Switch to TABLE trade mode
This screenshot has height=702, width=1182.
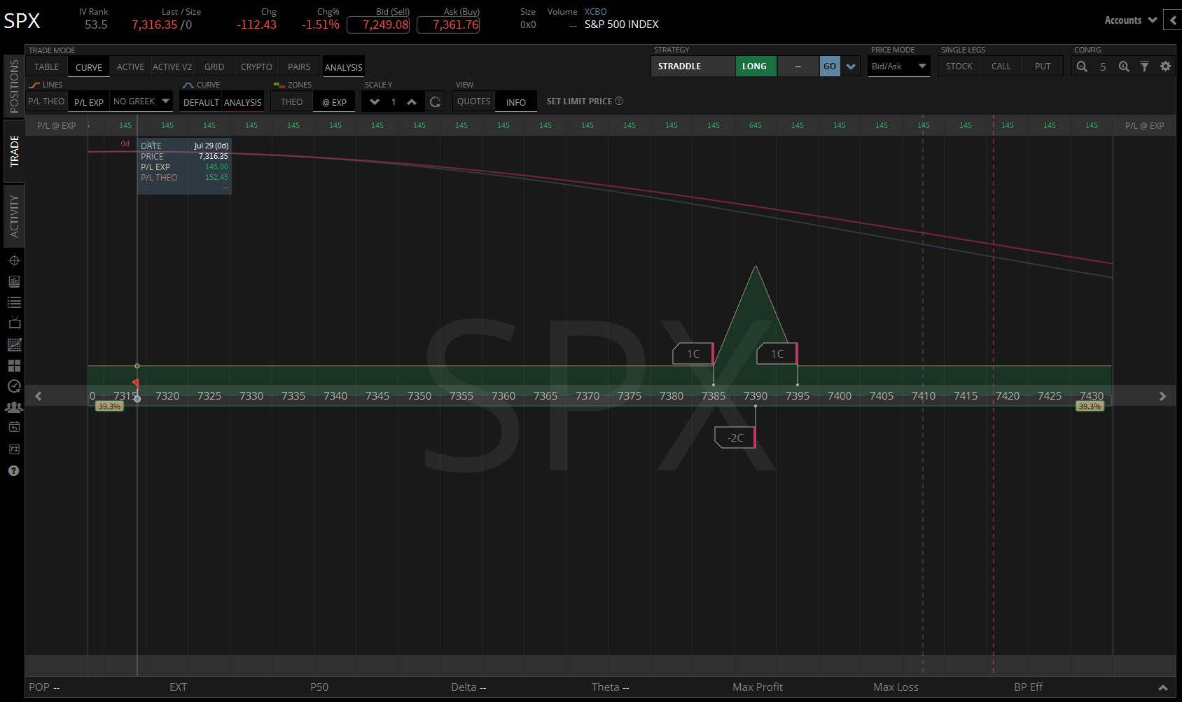pos(47,66)
